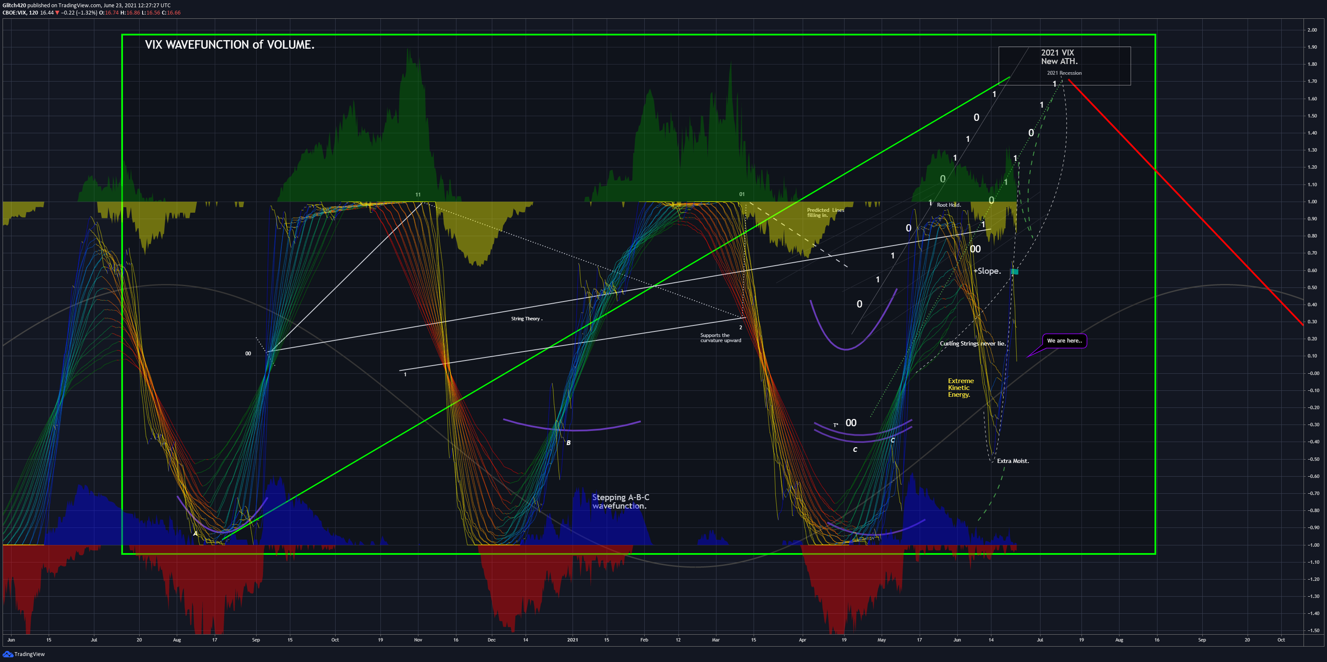
Task: Select 'Nov' on the time axis
Action: [x=418, y=640]
